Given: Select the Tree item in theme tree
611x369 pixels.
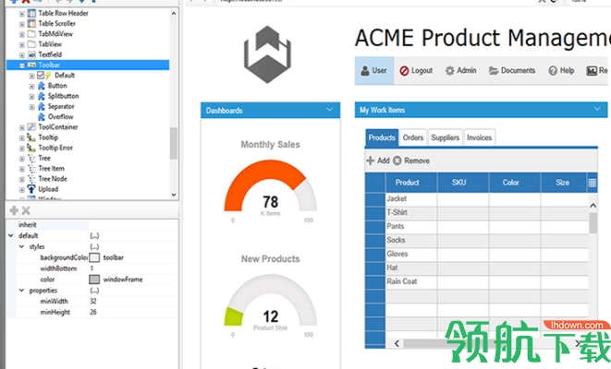Looking at the screenshot, I should (44, 159).
